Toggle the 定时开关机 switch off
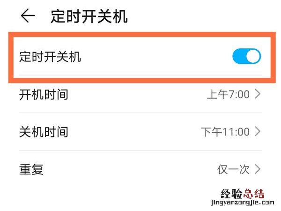The image size is (281, 211). click(x=246, y=57)
